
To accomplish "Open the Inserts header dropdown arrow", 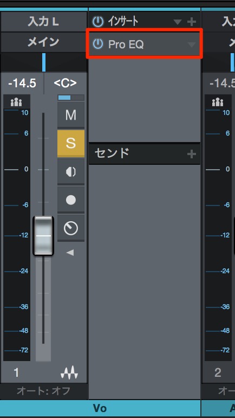I will click(178, 22).
